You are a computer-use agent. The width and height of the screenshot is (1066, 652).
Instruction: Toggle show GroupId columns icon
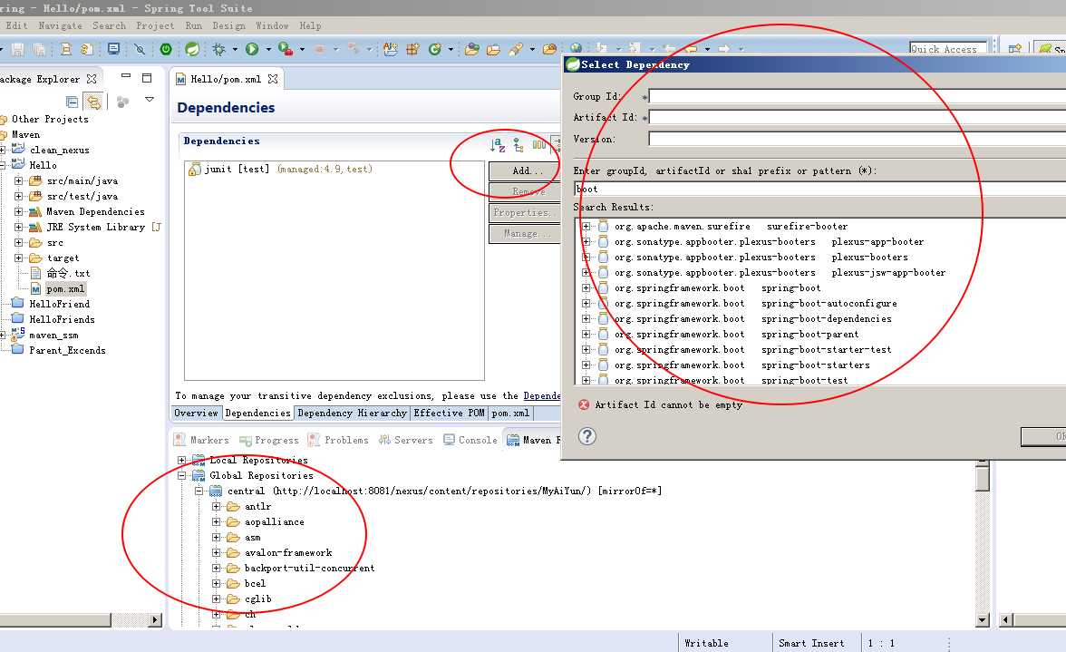pyautogui.click(x=539, y=145)
